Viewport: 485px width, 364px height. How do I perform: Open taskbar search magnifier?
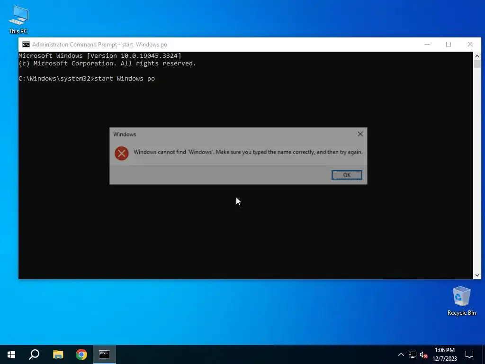coord(34,355)
